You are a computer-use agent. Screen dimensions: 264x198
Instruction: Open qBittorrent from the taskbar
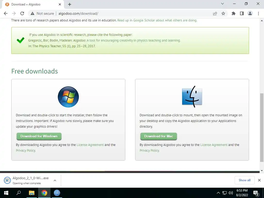57,193
